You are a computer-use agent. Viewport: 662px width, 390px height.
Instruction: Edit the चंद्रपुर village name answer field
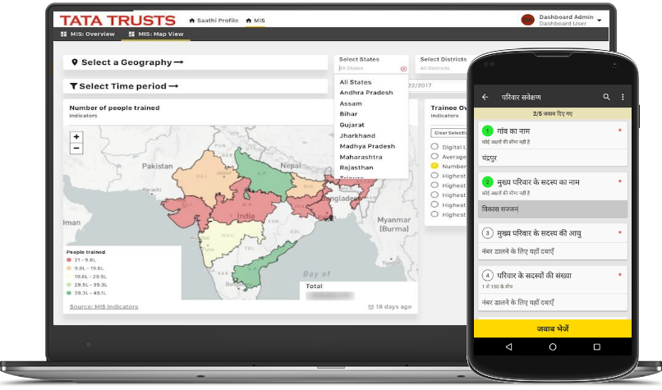552,158
